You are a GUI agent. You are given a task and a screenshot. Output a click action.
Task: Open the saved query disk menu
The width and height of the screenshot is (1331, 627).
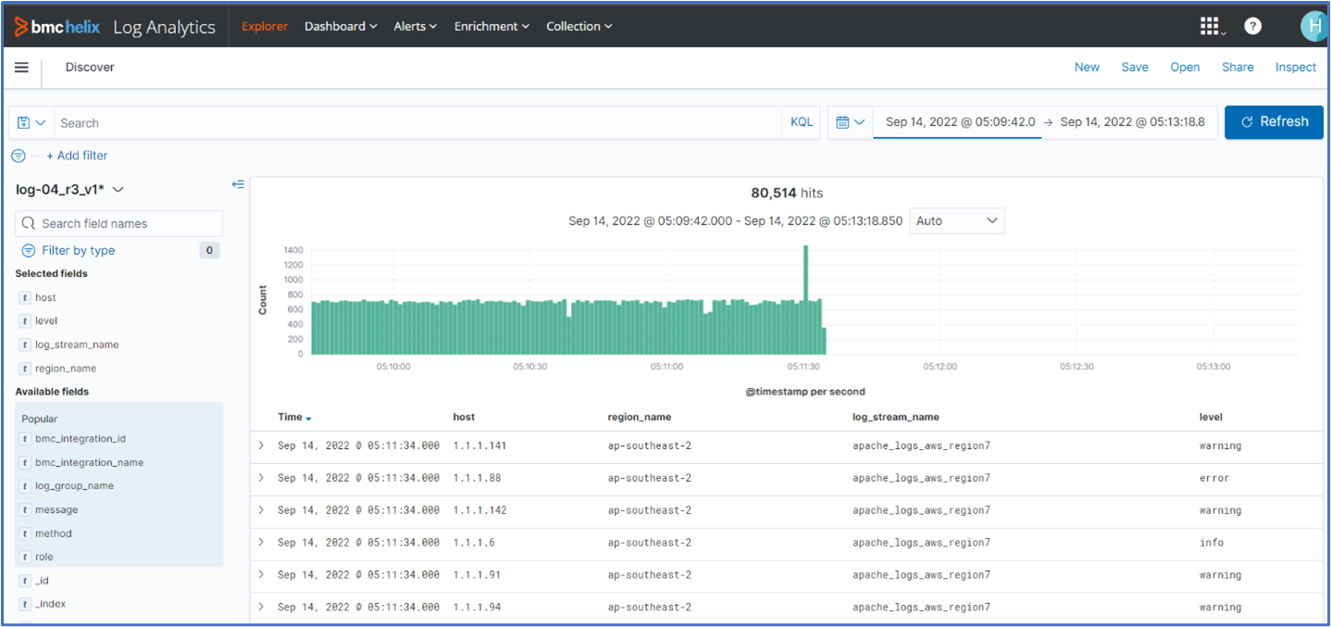(x=31, y=122)
